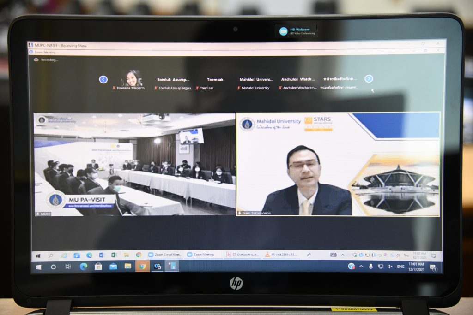Switch to Zoom Cloud Meetings taskbar tab
The image size is (473, 315).
pyautogui.click(x=165, y=255)
